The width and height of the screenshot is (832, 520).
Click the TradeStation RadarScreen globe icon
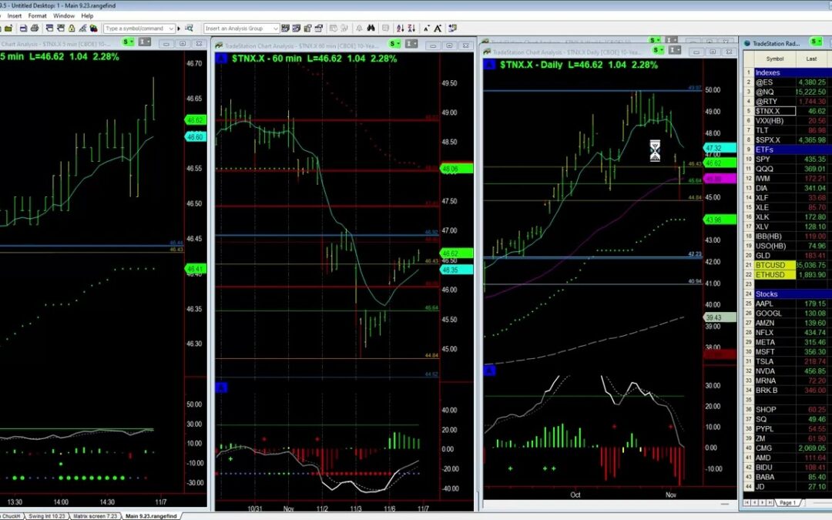(x=747, y=43)
